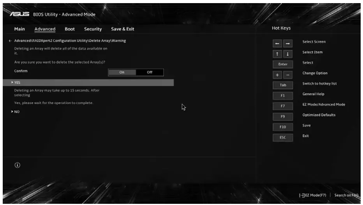Click the Switch to hotkey list label

coord(319,83)
